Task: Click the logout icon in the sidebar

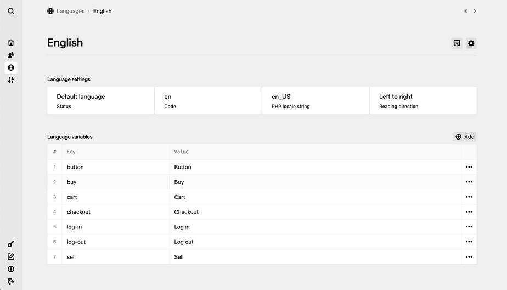Action: [11, 282]
